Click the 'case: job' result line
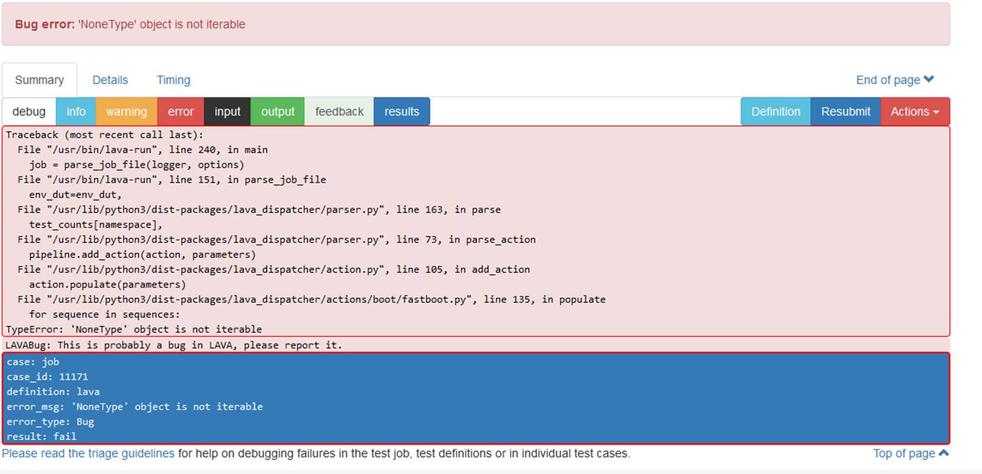 33,362
